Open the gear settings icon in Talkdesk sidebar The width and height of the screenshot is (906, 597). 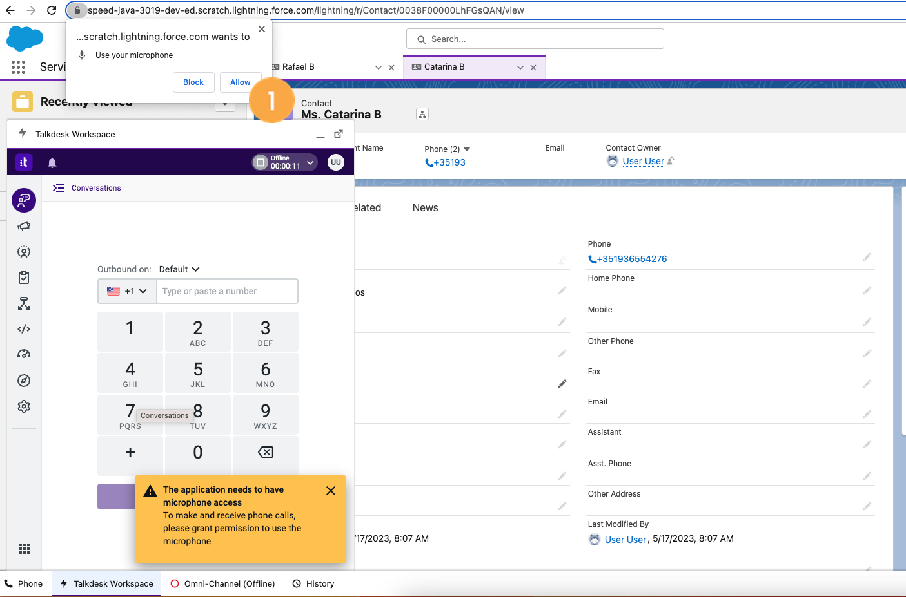tap(24, 406)
